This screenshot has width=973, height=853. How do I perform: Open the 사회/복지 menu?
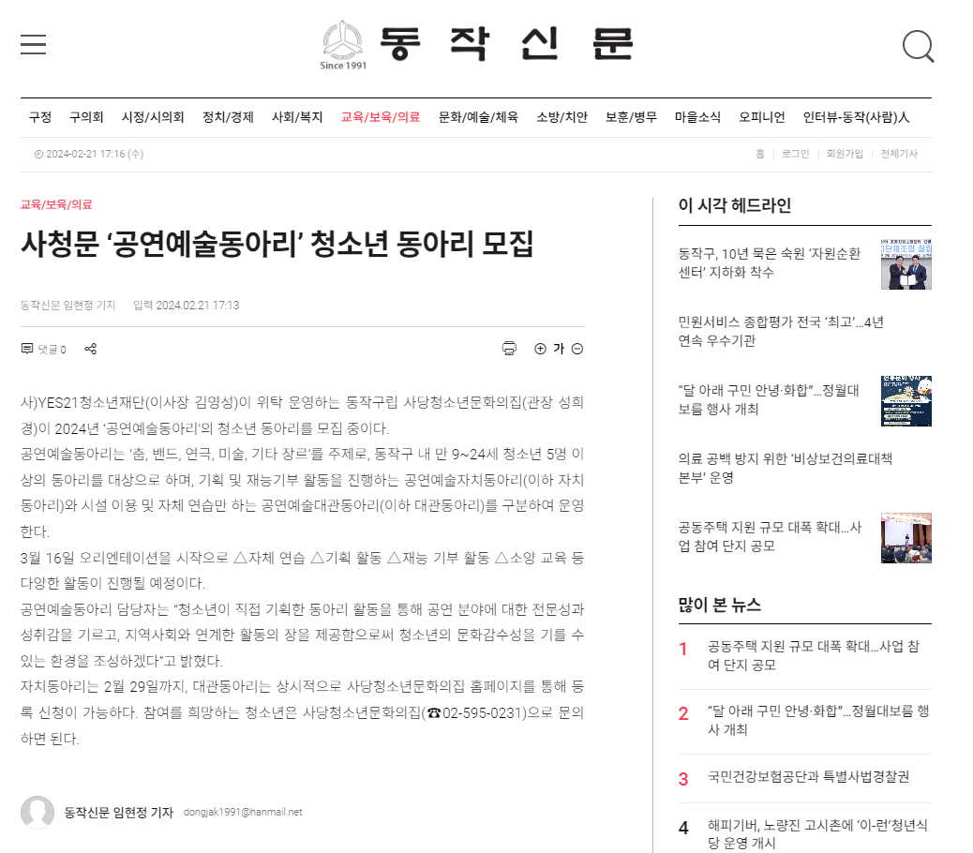(x=297, y=117)
